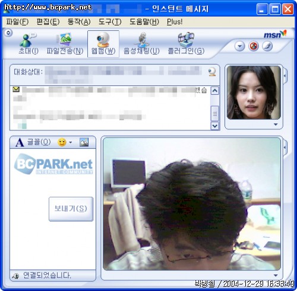Image resolution: width=297 pixels, height=291 pixels.
Task: Open the dropdown below the webcam video
Action: click(276, 275)
